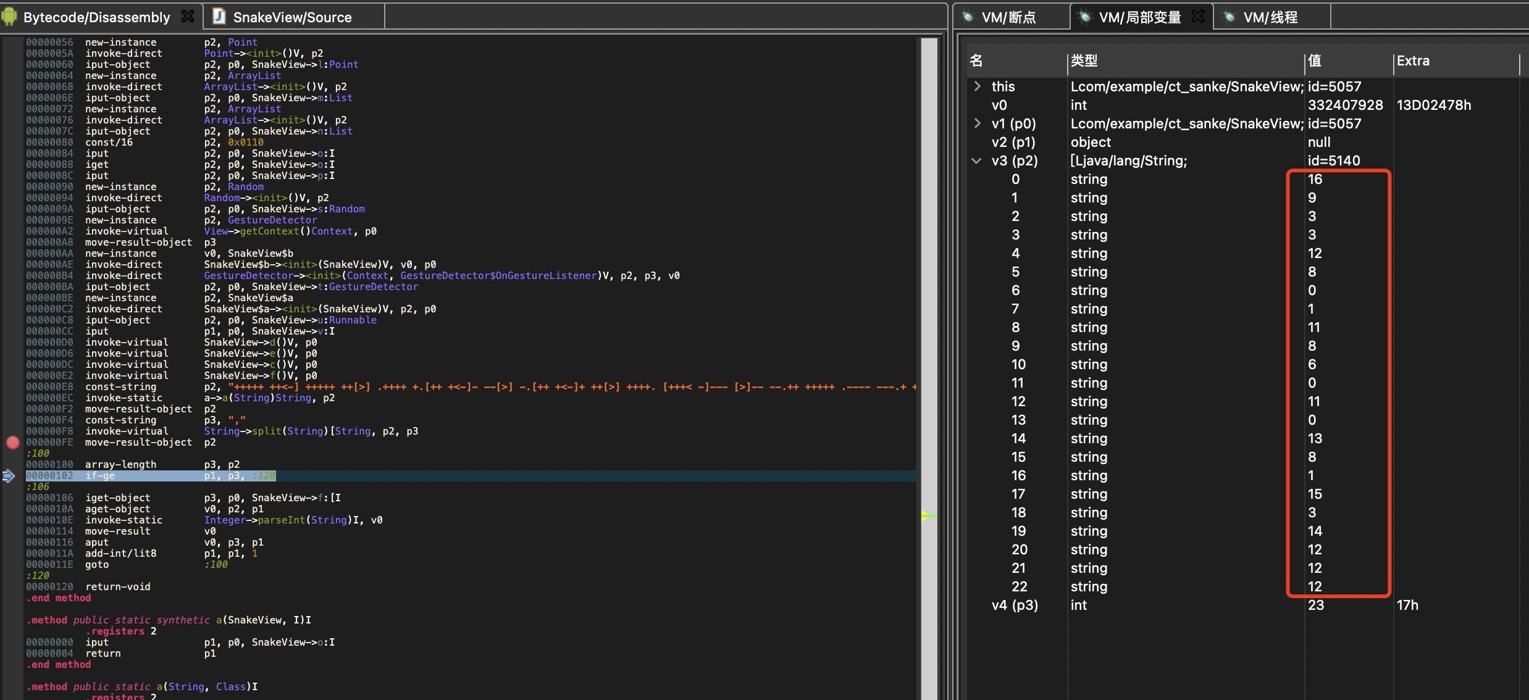1529x700 pixels.
Task: Expand the 'this' variable node
Action: coord(977,86)
